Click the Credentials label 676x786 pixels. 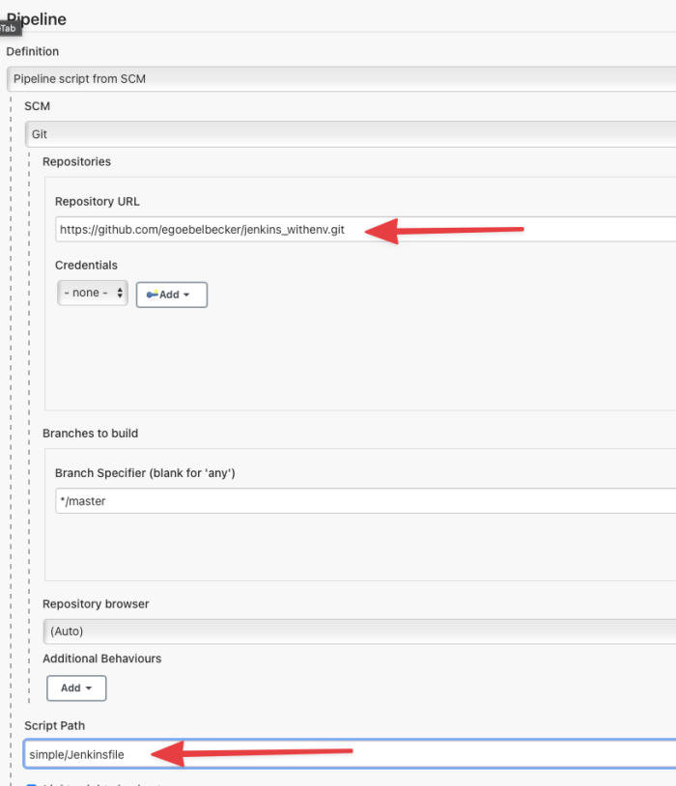point(86,266)
